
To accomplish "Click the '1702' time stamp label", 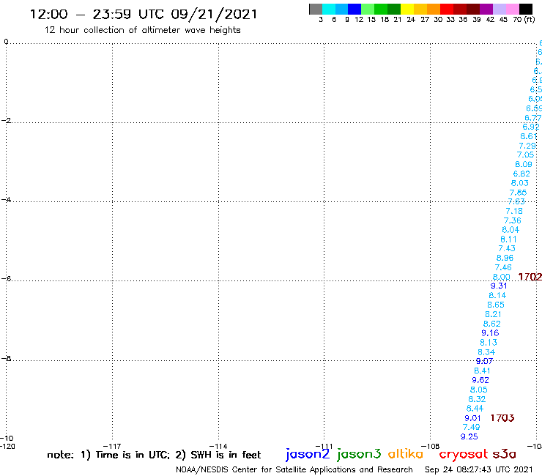I will (x=530, y=277).
